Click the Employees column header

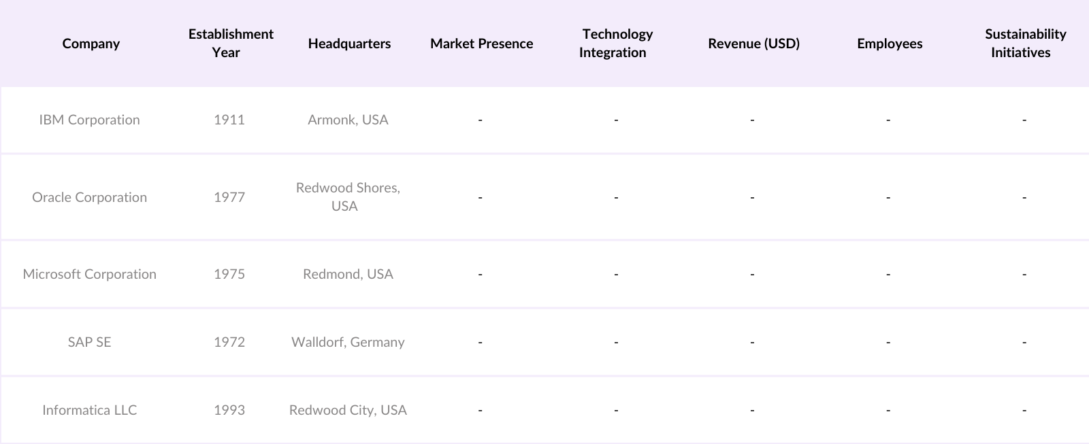[890, 44]
